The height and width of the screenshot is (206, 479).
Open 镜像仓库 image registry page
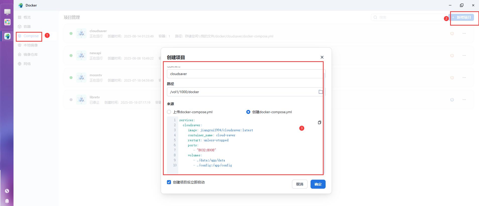[x=28, y=54]
